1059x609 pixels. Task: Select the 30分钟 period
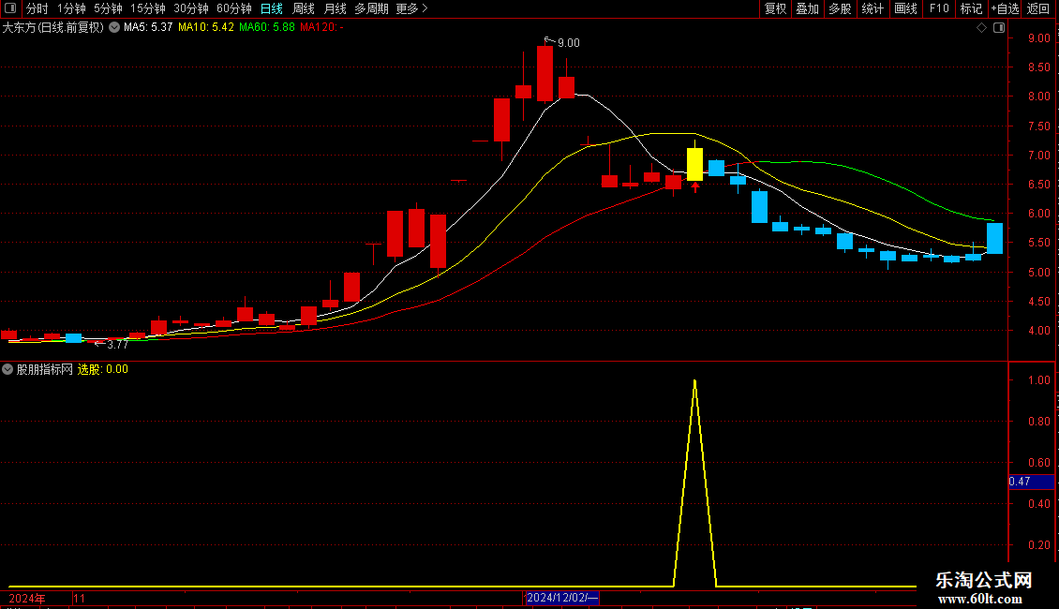point(190,8)
